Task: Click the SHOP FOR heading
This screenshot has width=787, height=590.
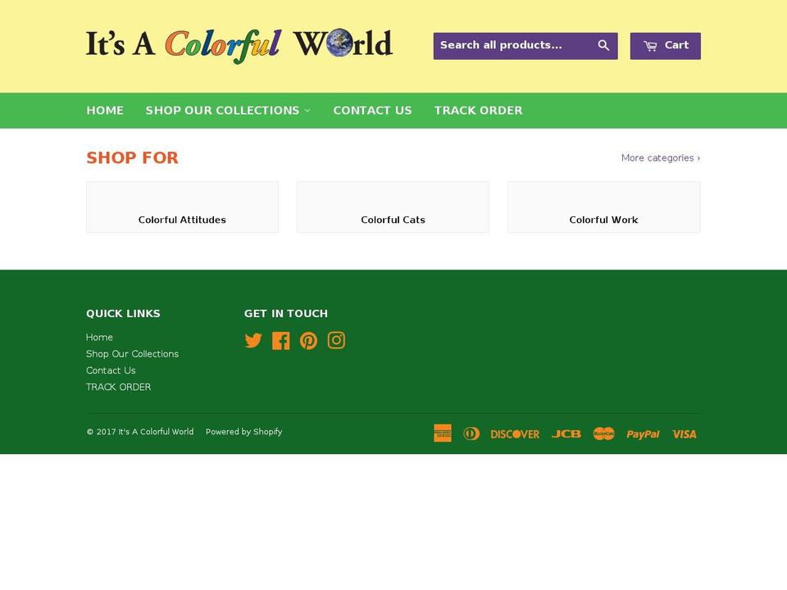Action: coord(133,157)
